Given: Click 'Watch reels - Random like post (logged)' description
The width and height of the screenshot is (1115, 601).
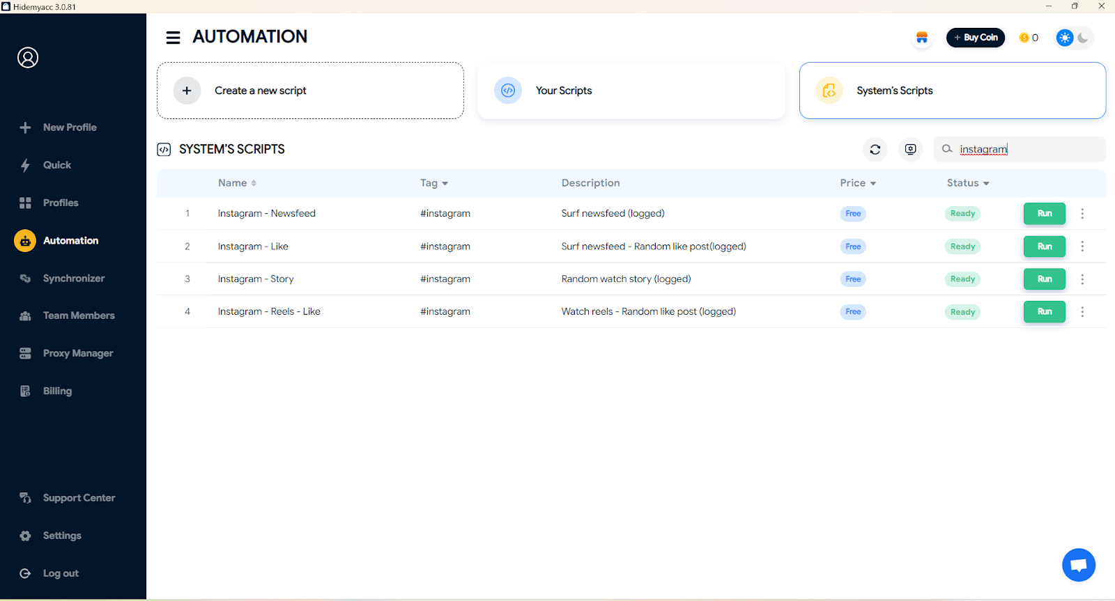Looking at the screenshot, I should point(649,312).
